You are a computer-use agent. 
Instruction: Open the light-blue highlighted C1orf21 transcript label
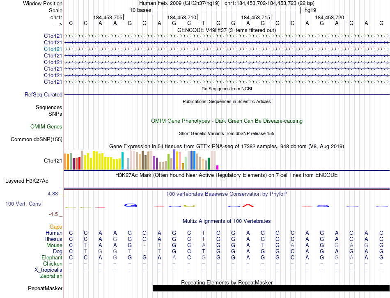[53, 49]
